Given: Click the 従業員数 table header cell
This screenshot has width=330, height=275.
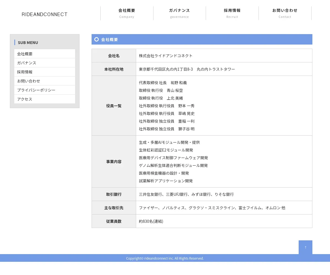Looking at the screenshot, I should click(x=114, y=221).
